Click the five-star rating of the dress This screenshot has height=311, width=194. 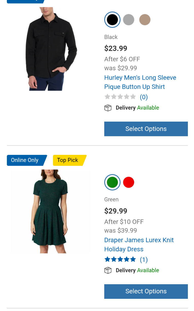click(120, 259)
